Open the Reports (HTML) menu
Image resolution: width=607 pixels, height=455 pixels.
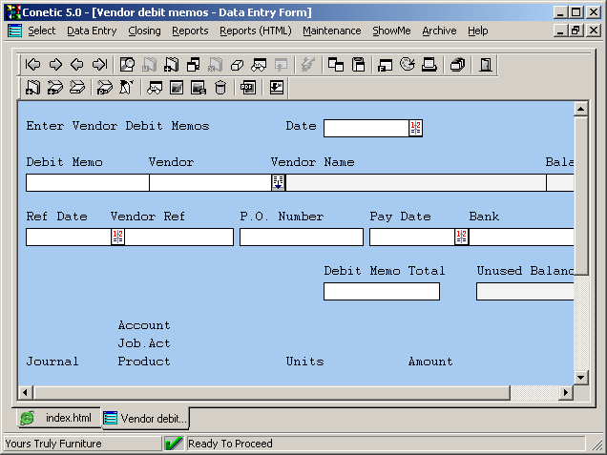[255, 31]
